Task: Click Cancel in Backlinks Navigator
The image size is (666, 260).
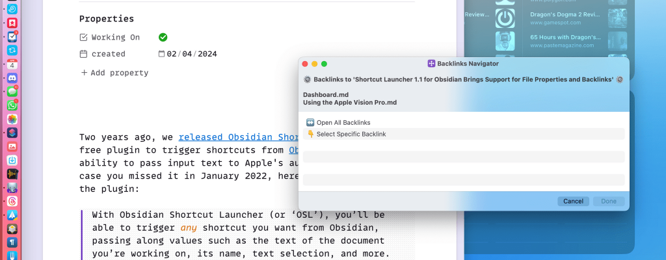Action: pyautogui.click(x=573, y=201)
